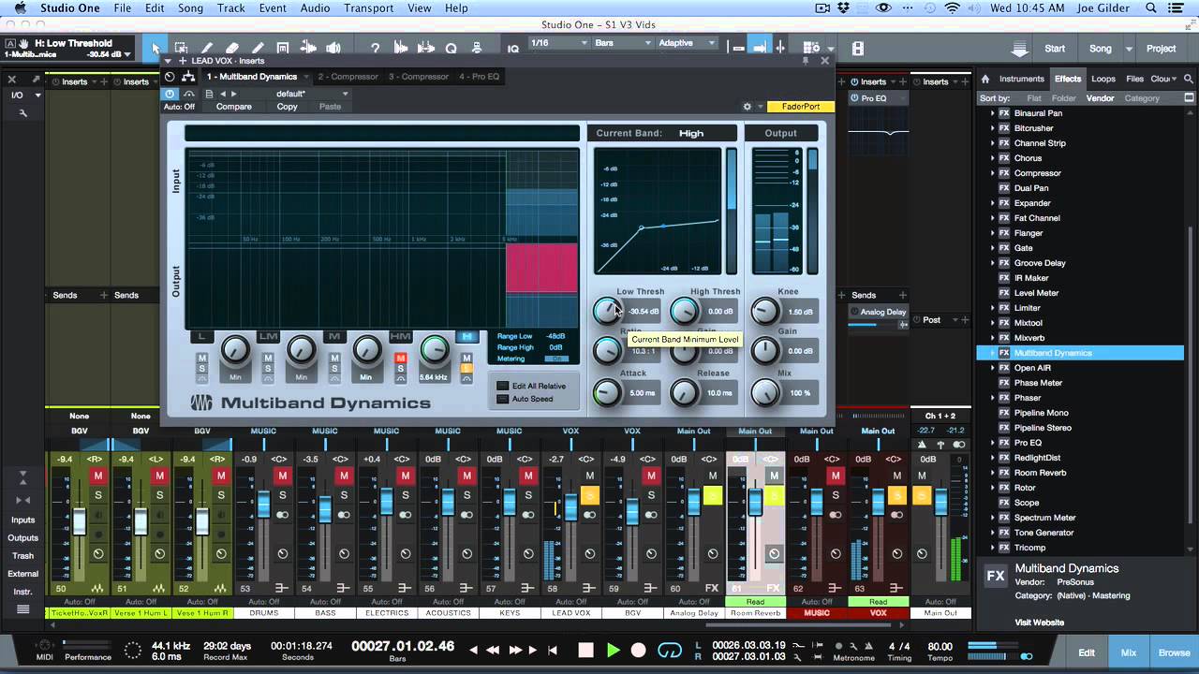Switch to 2 - Compressor insert tab

[x=349, y=77]
